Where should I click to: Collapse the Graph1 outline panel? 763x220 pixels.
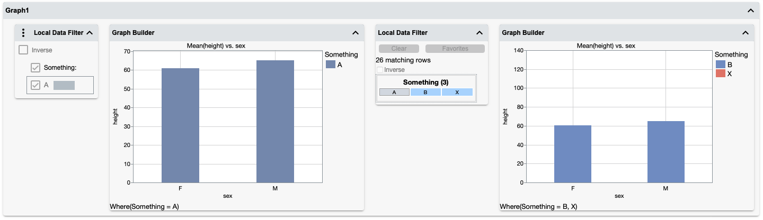[x=750, y=11]
